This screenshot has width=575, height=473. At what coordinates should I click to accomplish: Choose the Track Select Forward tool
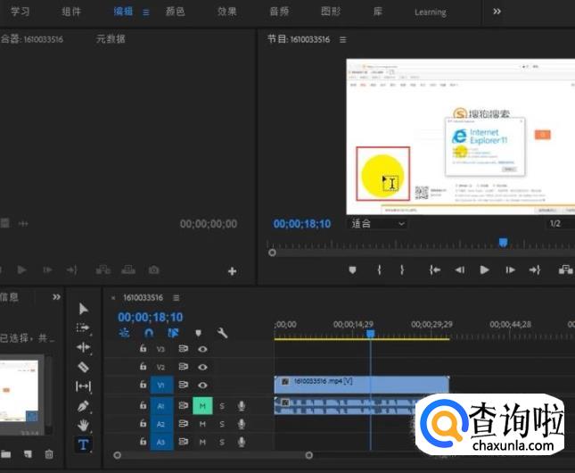[x=84, y=328]
